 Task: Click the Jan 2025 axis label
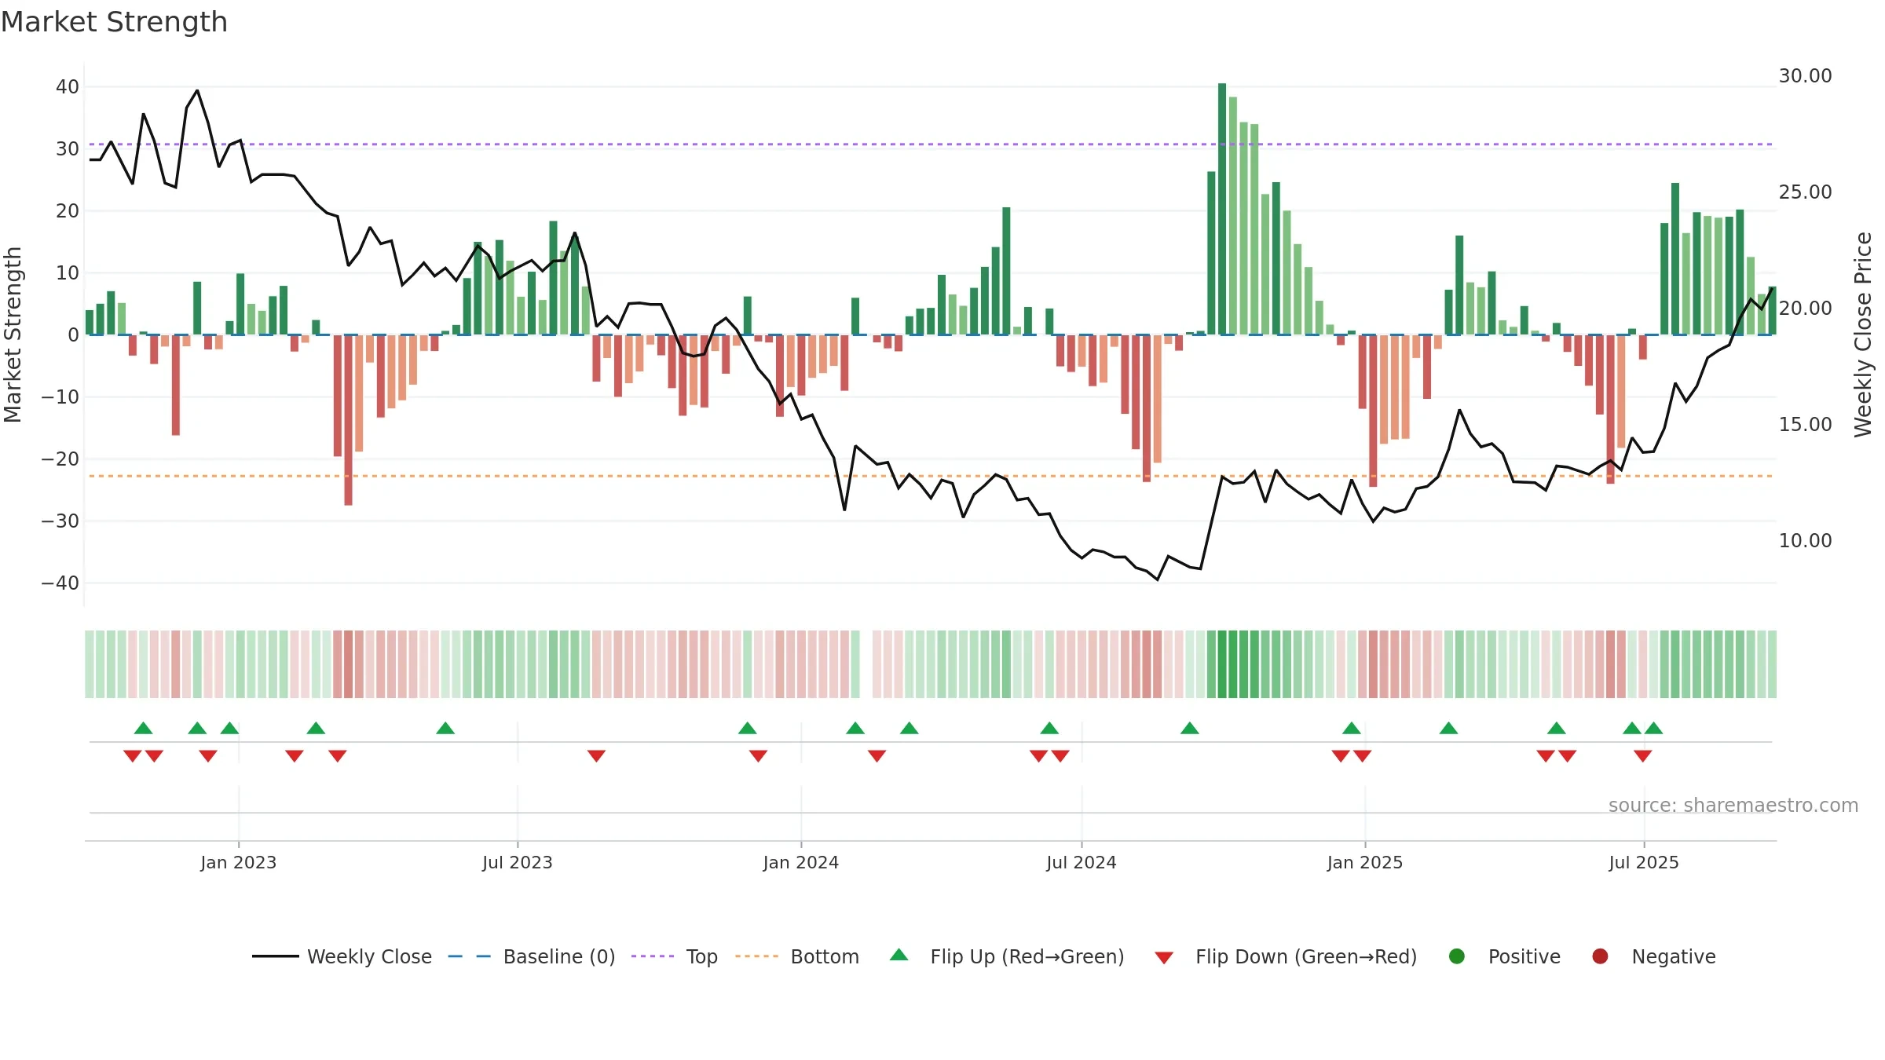click(1365, 863)
